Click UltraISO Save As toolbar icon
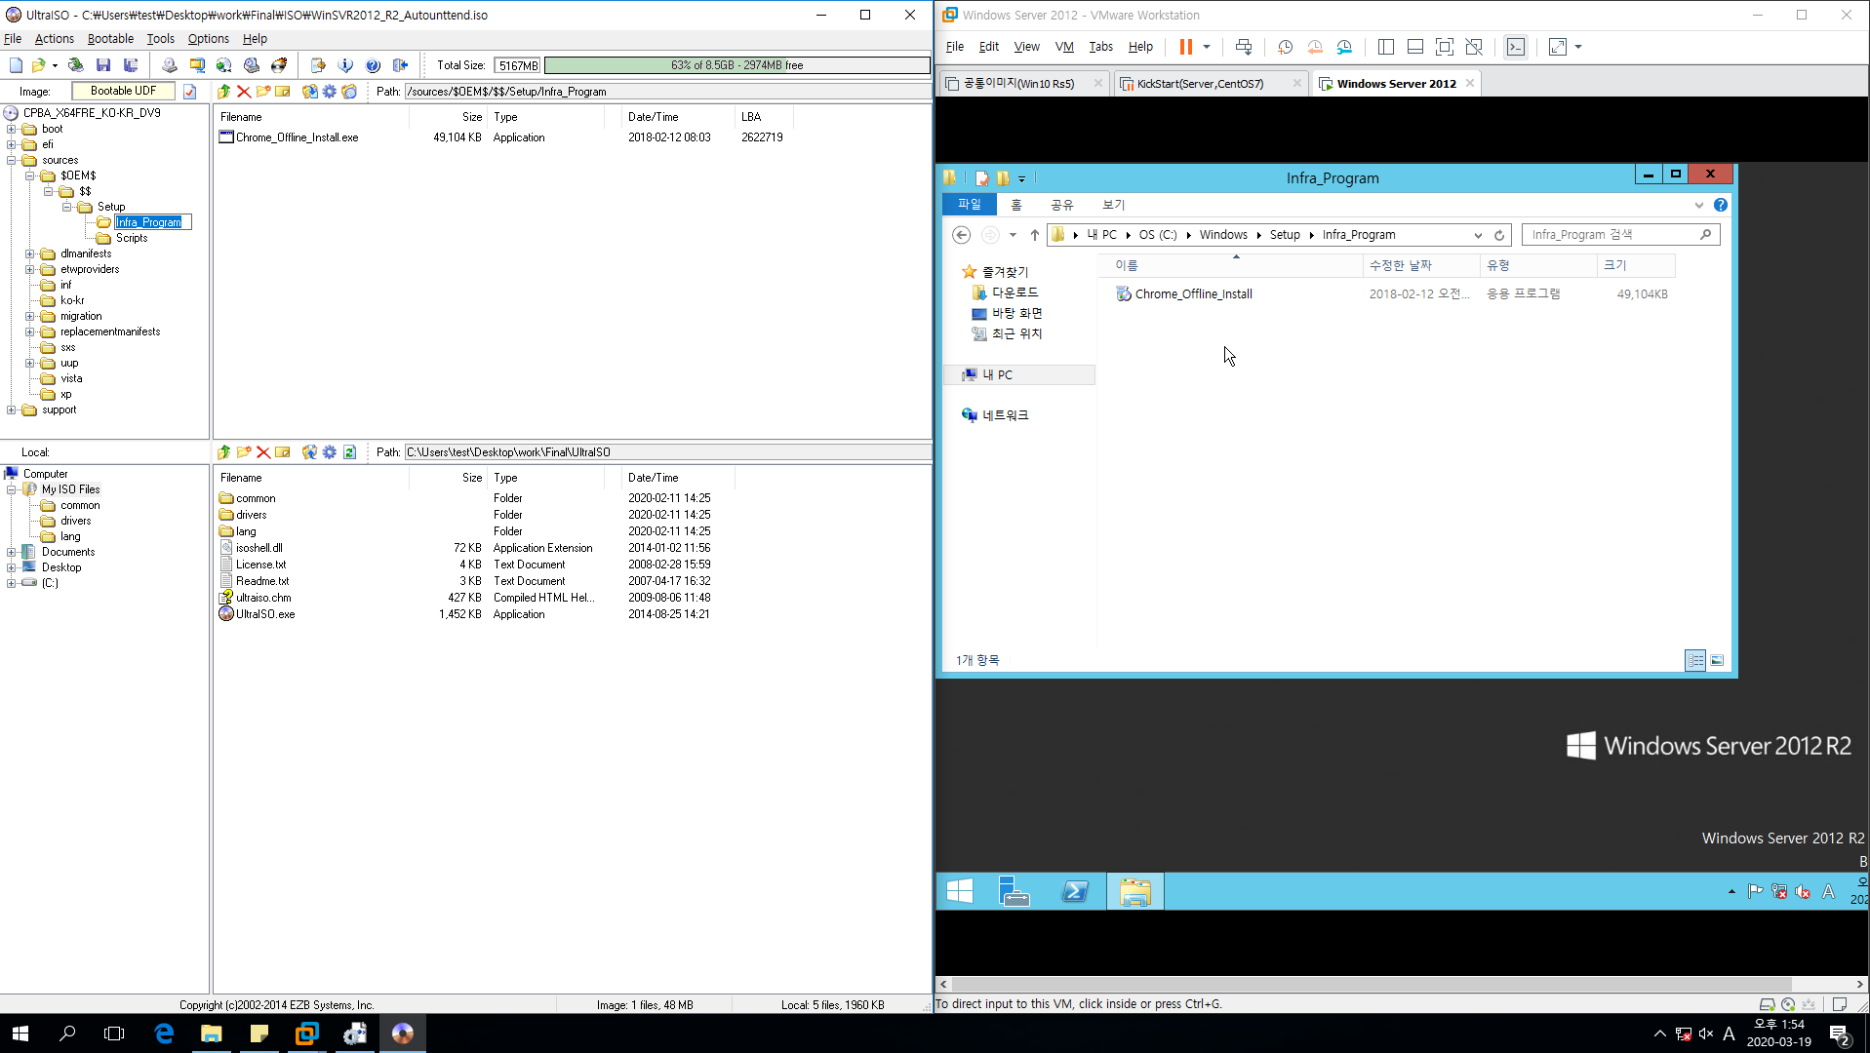1870x1053 pixels. tap(131, 65)
